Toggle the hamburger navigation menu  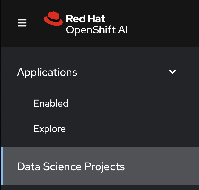tap(22, 23)
